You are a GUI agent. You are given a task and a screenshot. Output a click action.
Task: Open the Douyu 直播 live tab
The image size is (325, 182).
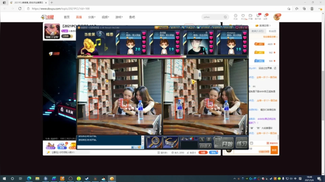point(79,17)
